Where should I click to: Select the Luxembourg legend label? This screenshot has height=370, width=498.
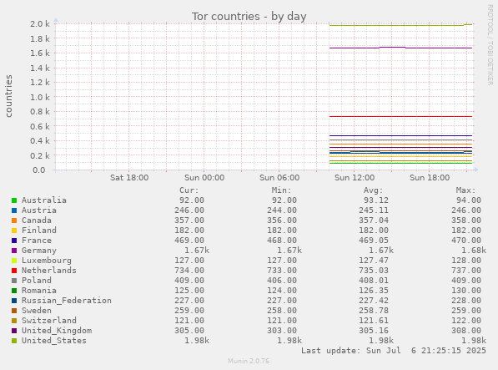[47, 261]
